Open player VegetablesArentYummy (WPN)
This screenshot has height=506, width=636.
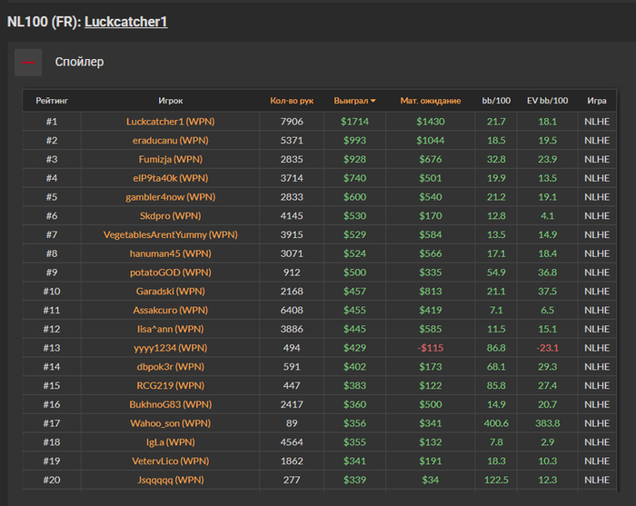[x=171, y=234]
